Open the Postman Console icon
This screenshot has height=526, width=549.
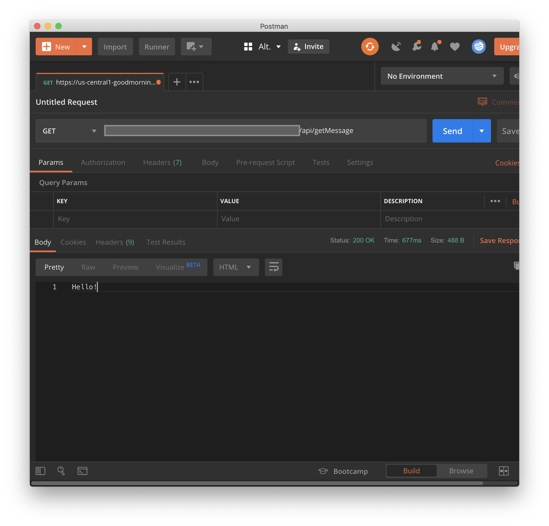click(82, 471)
